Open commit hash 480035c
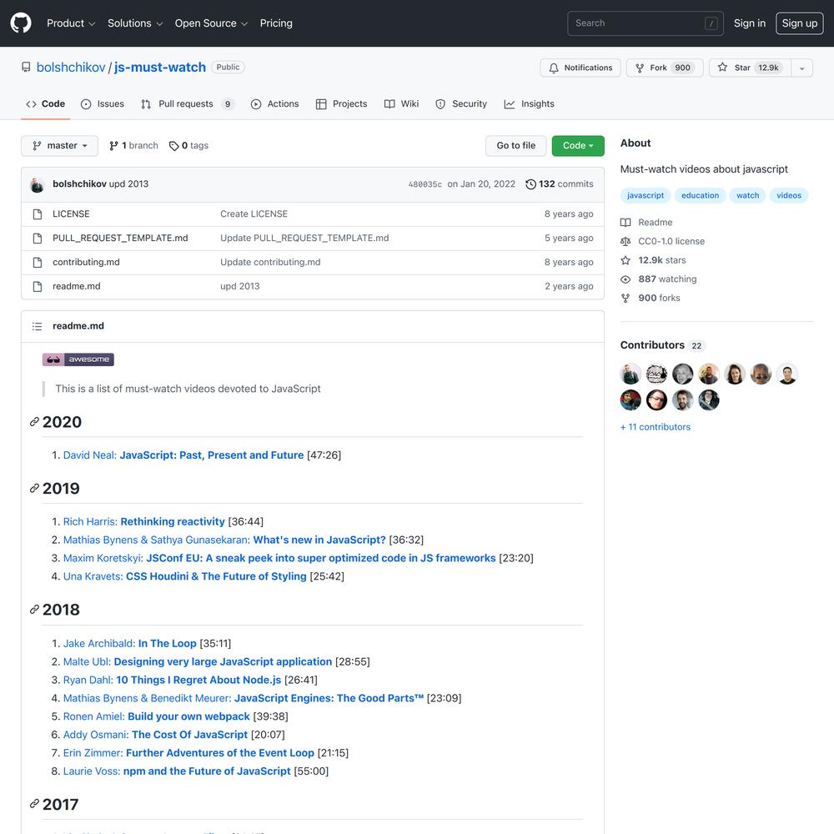Image resolution: width=834 pixels, height=834 pixels. [425, 184]
